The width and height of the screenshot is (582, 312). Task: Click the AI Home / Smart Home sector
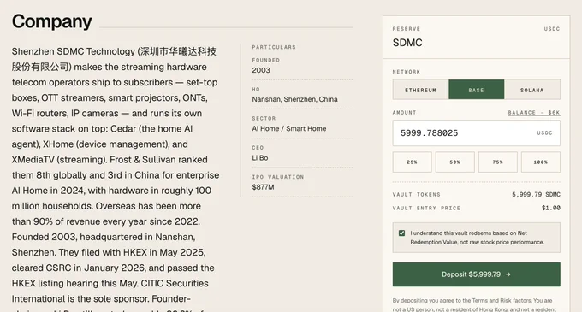tap(289, 128)
